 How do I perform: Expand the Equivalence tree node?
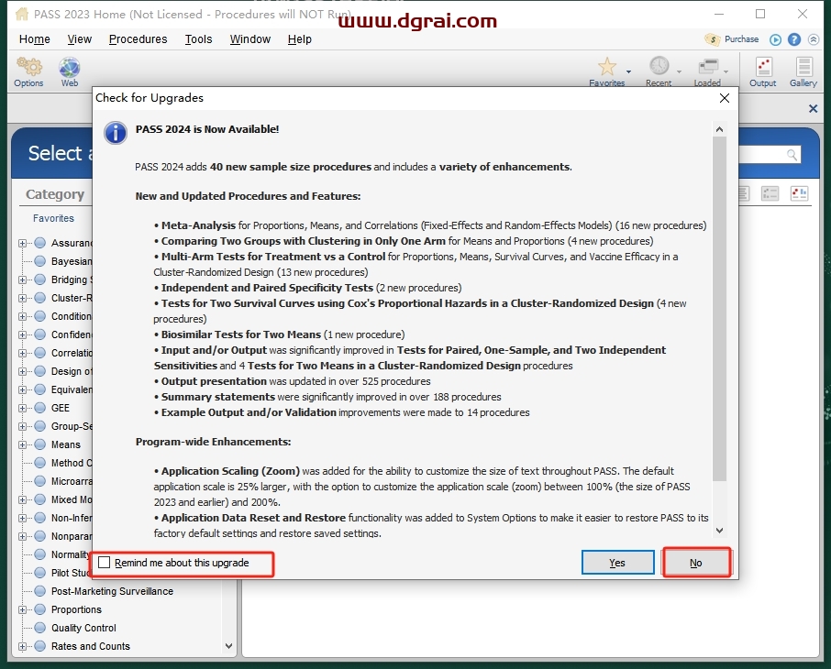click(22, 389)
